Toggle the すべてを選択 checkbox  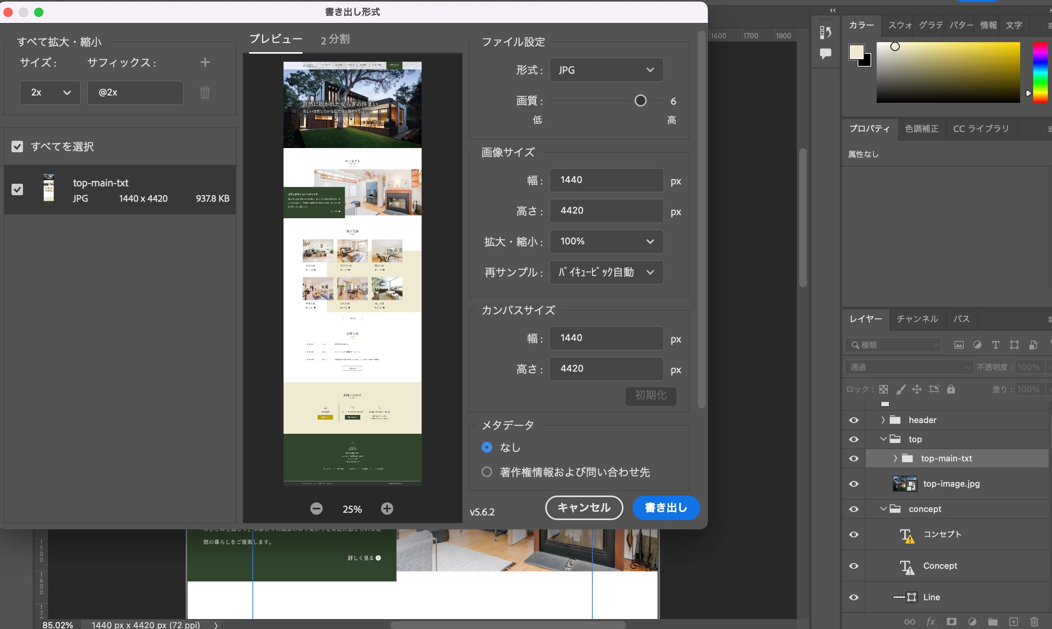coord(17,147)
